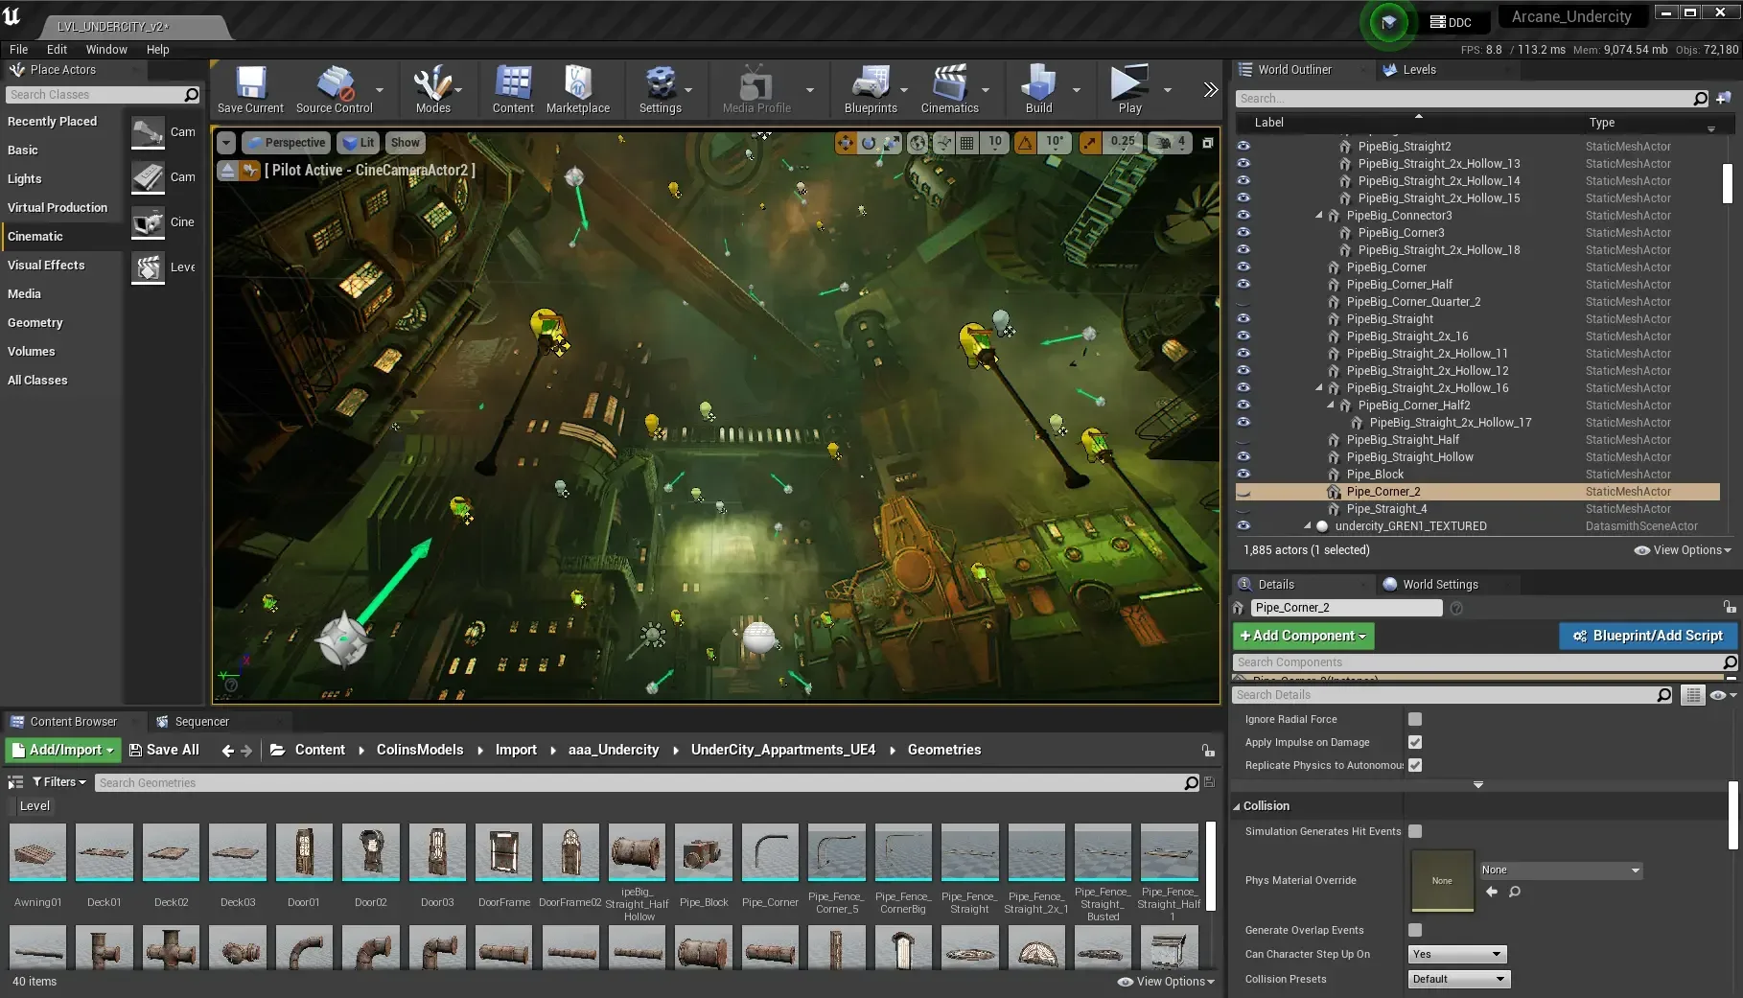The width and height of the screenshot is (1743, 998).
Task: Open the Content Browser Filters dropdown
Action: 59,782
